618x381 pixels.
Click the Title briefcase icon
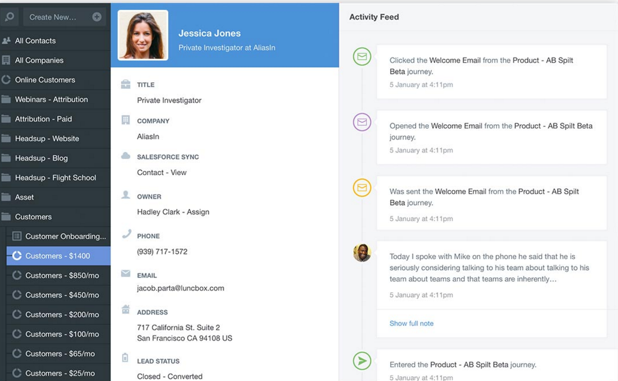click(x=125, y=84)
